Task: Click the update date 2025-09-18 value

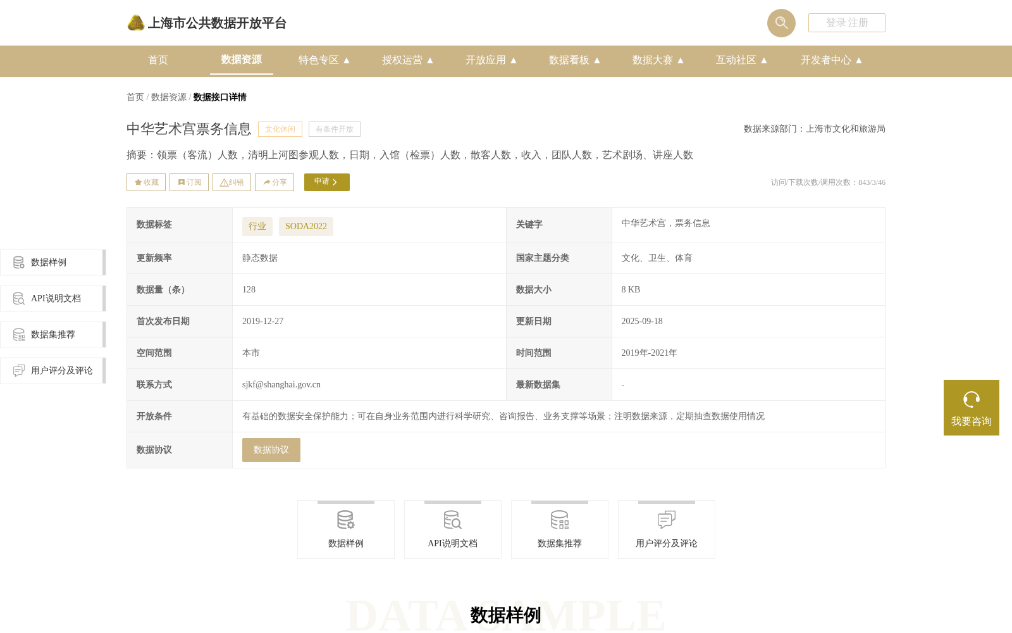Action: click(642, 322)
